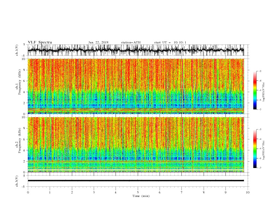Select the ch.1 "Frequency (kHz)" axis label
The height and width of the screenshot is (216, 279).
(x=19, y=82)
